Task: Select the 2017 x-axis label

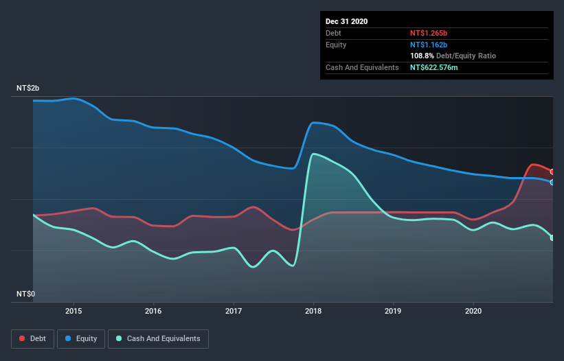Action: (234, 311)
